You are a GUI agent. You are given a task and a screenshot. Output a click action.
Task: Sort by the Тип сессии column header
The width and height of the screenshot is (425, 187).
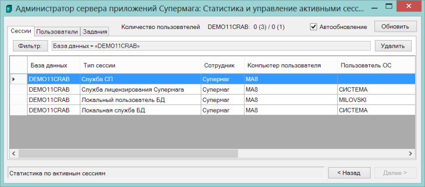pos(140,65)
